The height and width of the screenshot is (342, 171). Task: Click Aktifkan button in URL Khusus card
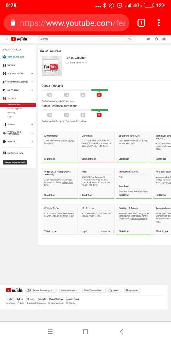click(x=106, y=231)
